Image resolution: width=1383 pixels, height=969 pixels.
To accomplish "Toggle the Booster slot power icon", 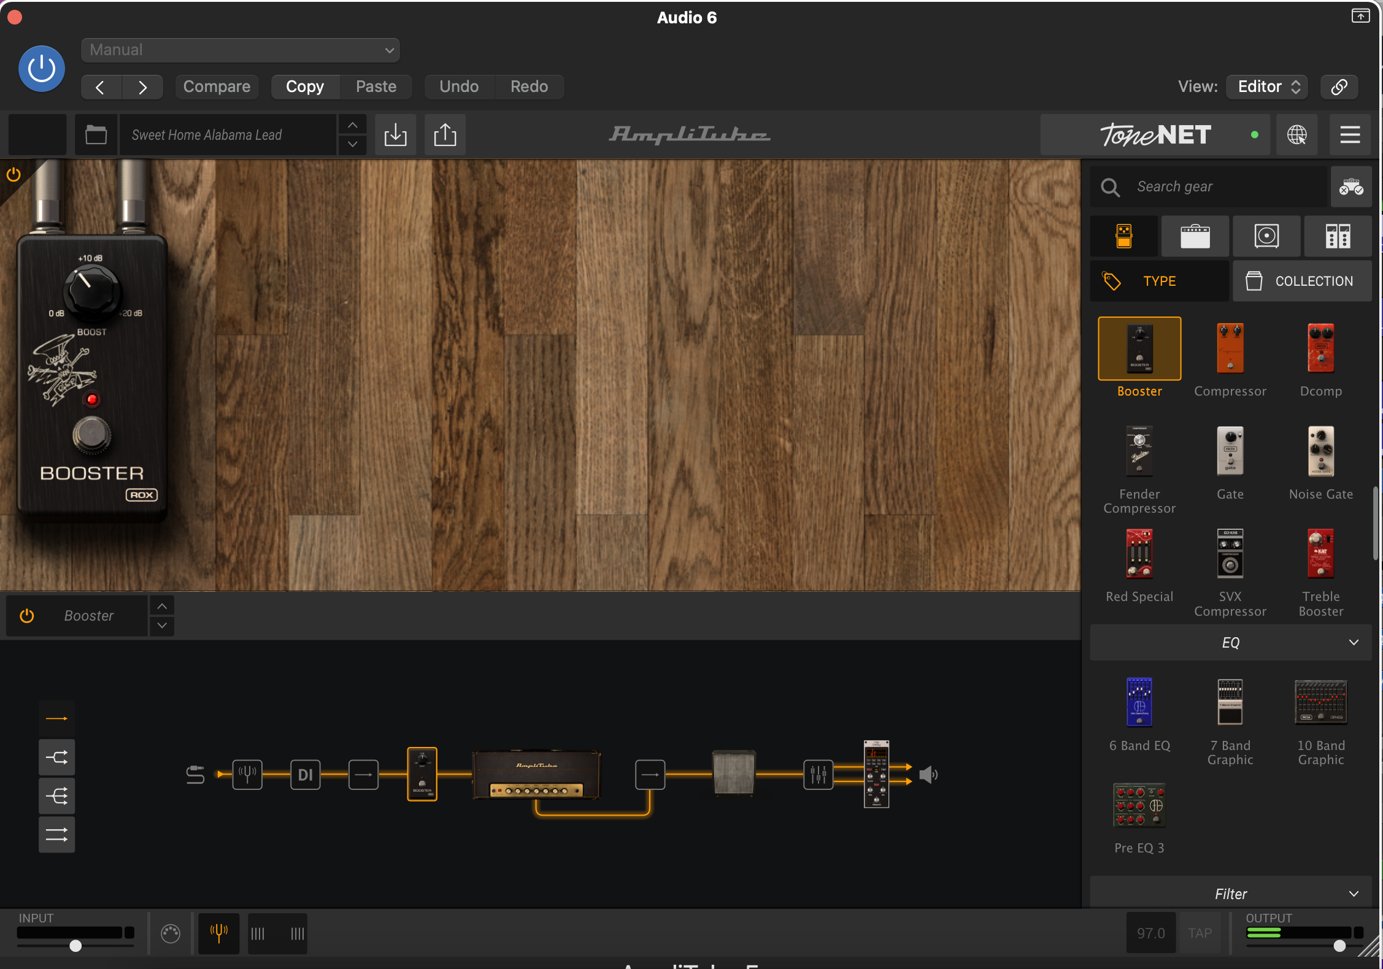I will 27,616.
